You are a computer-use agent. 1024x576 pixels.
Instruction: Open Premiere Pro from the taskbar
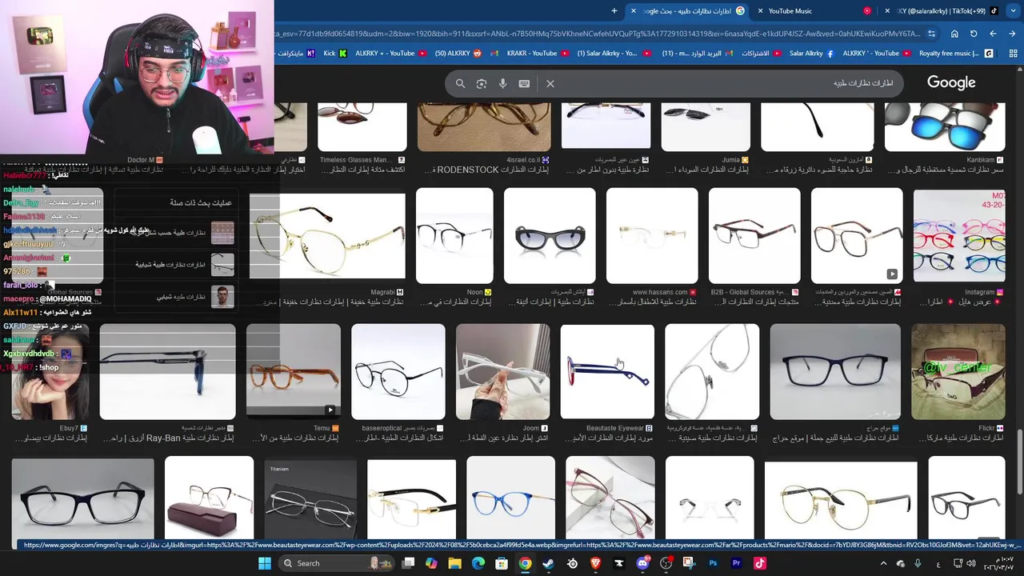[736, 563]
